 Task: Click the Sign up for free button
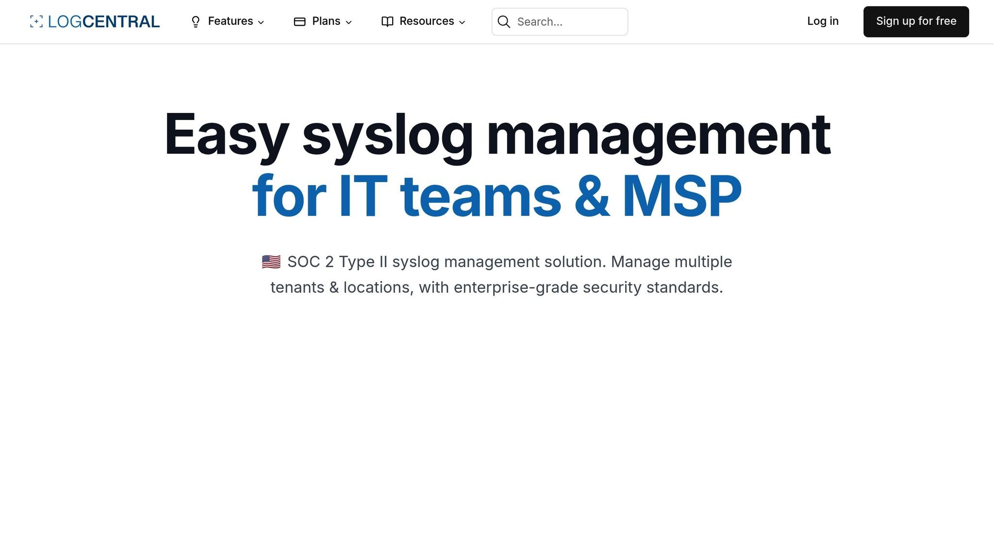click(915, 21)
